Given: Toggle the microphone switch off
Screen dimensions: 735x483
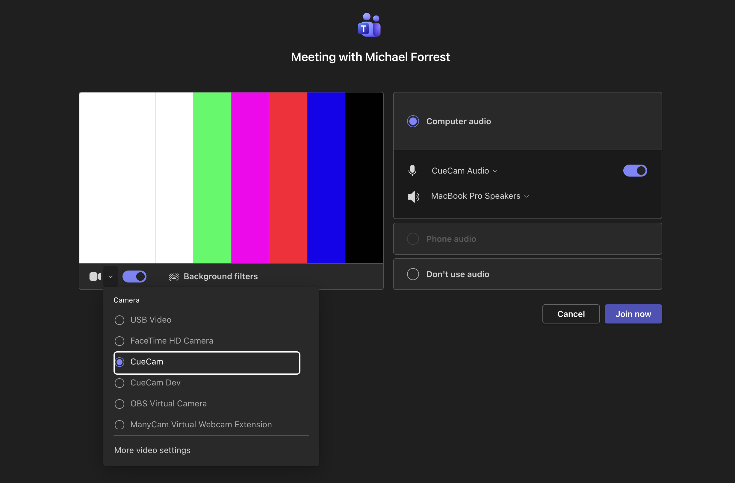Looking at the screenshot, I should point(635,171).
